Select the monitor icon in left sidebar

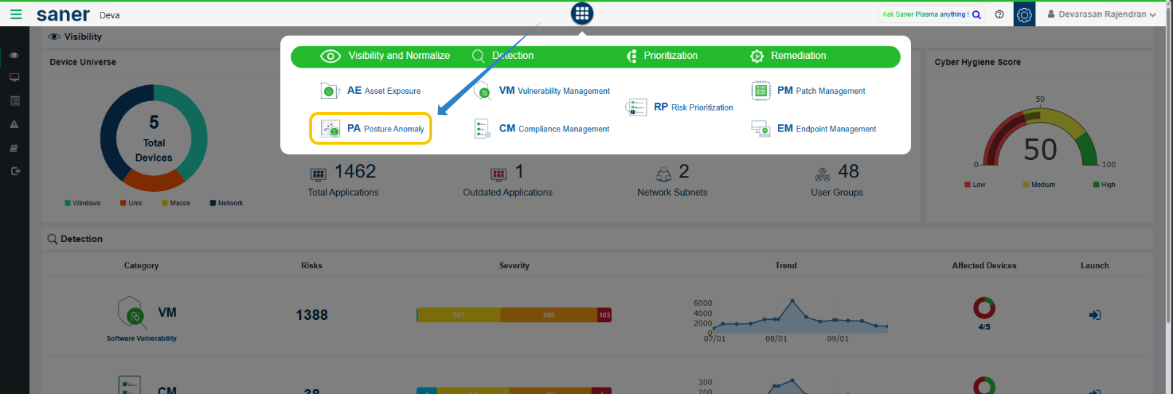[x=14, y=77]
